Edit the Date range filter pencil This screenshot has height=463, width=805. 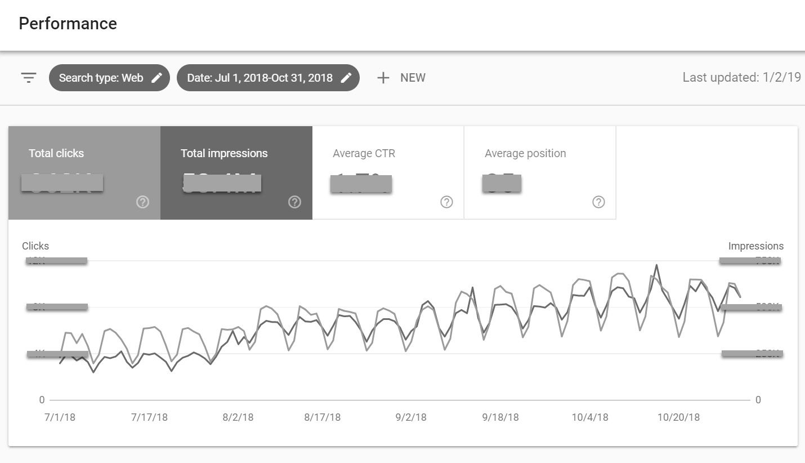[347, 78]
